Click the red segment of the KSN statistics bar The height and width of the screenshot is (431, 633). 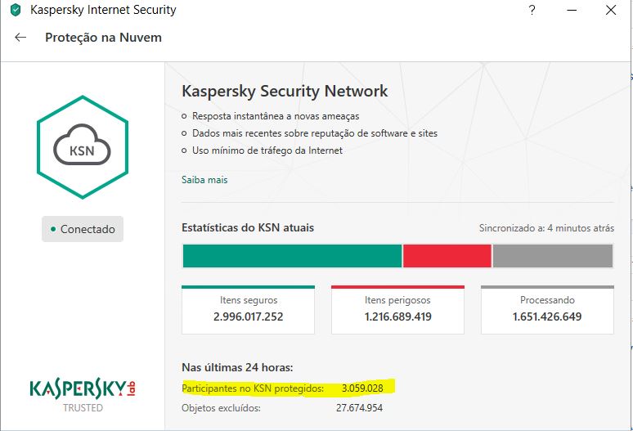coord(447,256)
